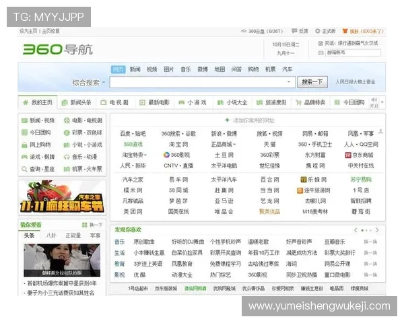This screenshot has width=404, height=323.
Task: Switch to the 八卦 news tab
Action: [x=51, y=236]
